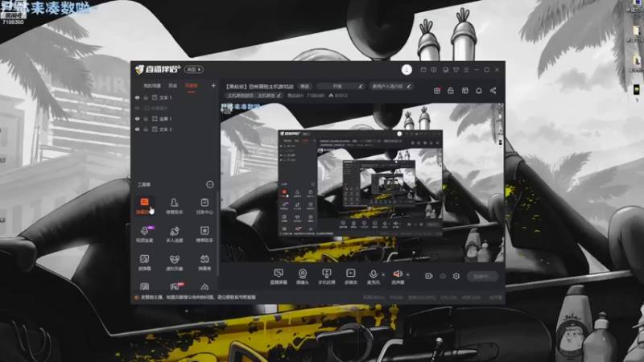
Task: Toggle lock on 文本 1 layer
Action: point(146,97)
